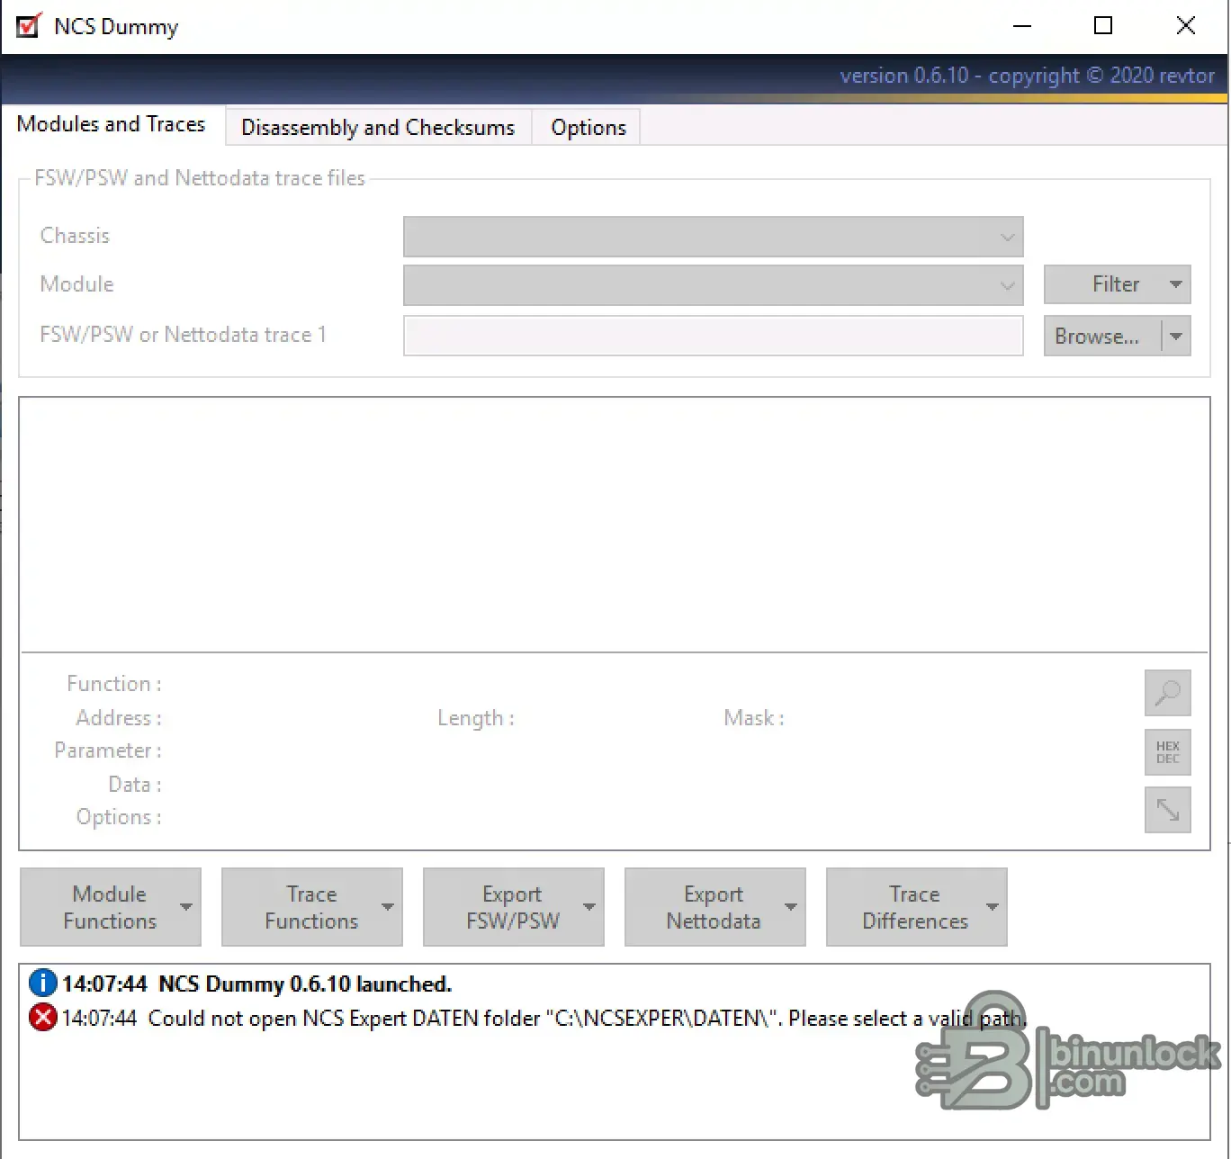Click the 'Chassis' label

point(75,236)
